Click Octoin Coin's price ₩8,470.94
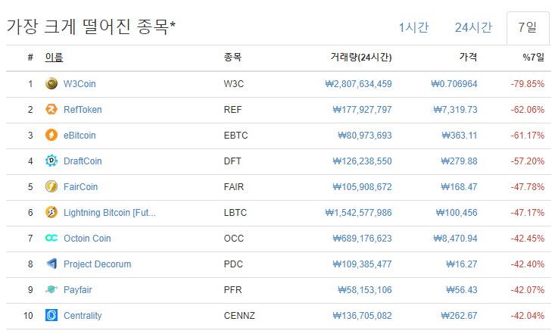This screenshot has width=558, height=334. point(455,239)
